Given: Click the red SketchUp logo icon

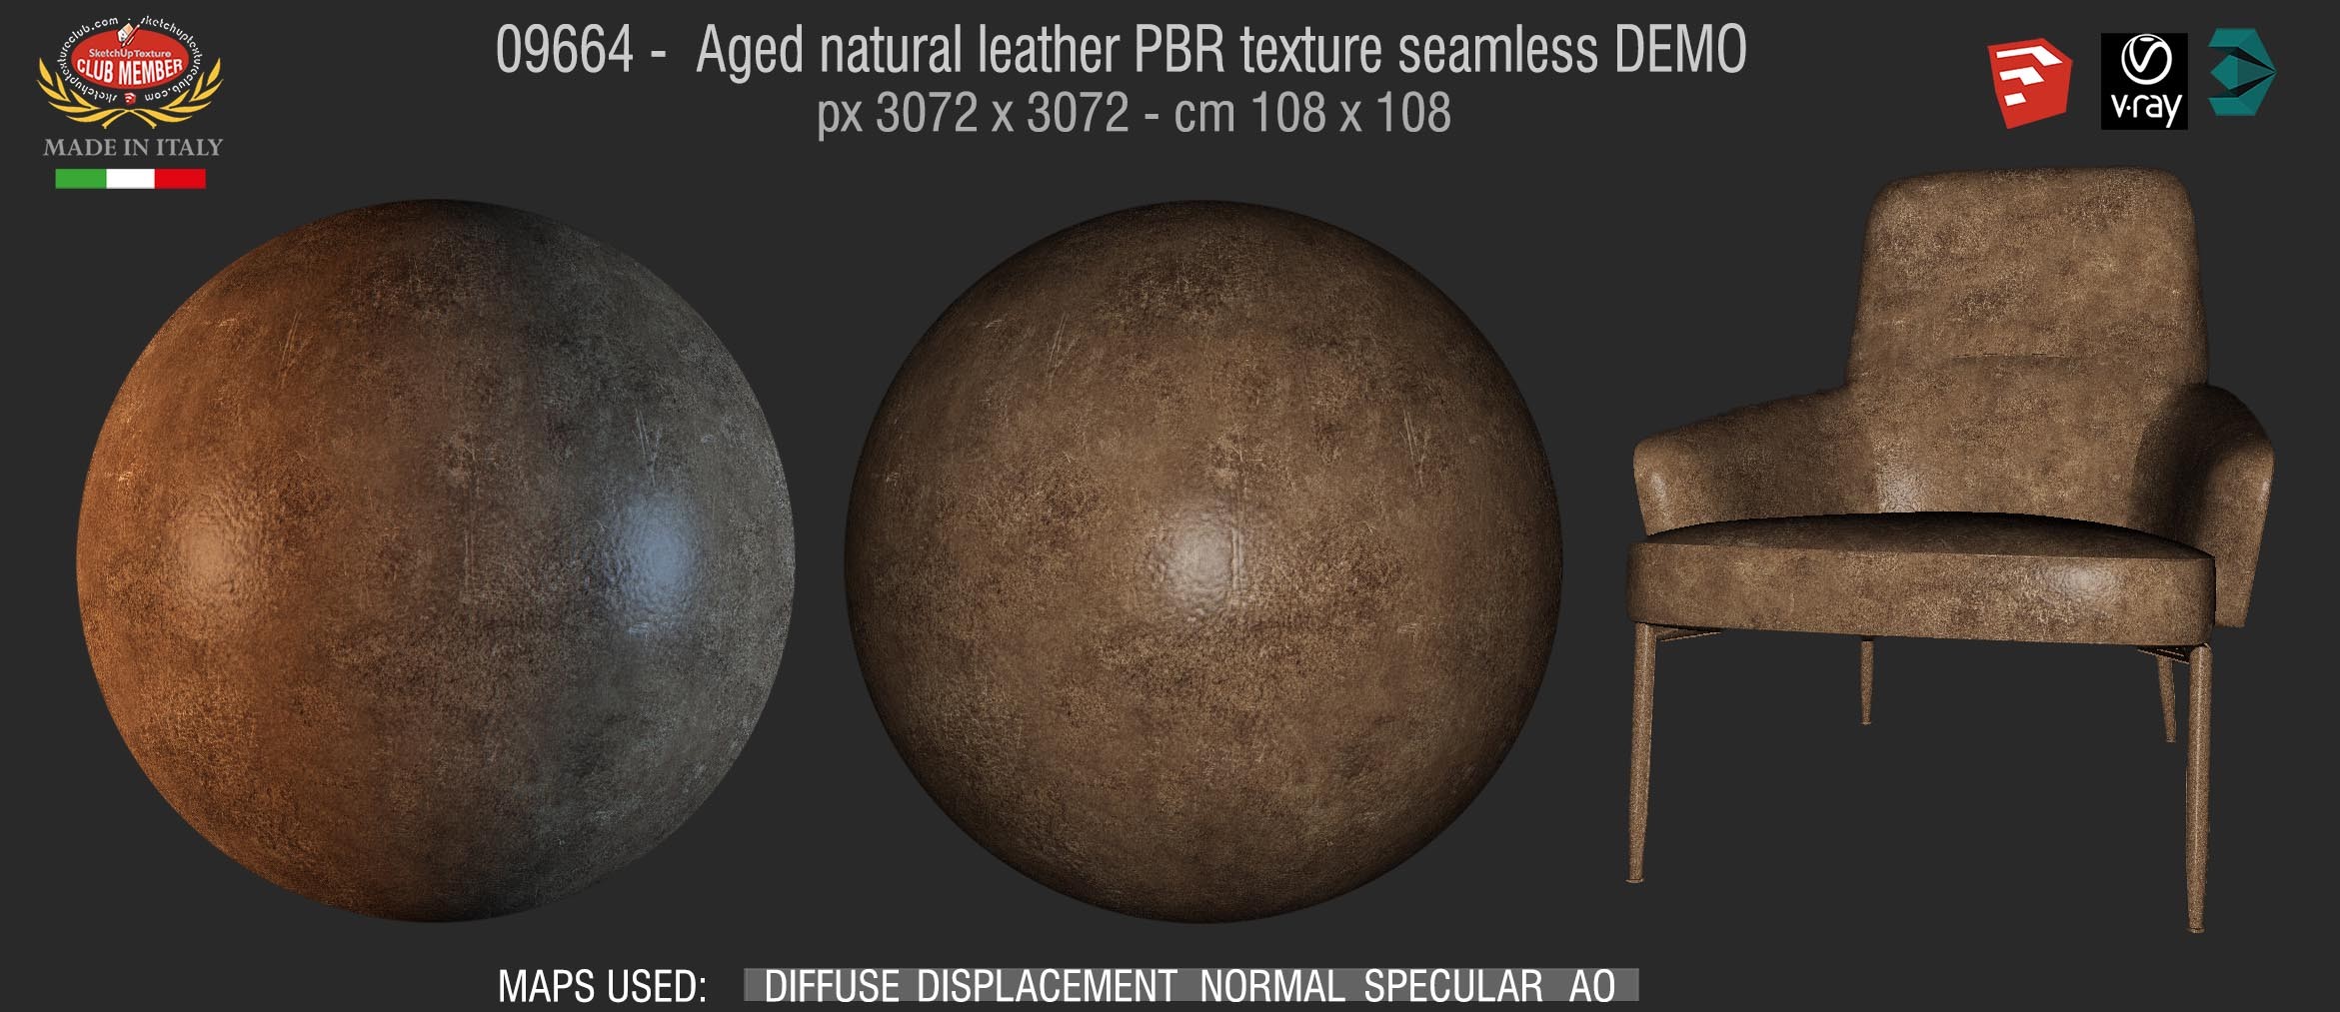Looking at the screenshot, I should tap(2028, 83).
